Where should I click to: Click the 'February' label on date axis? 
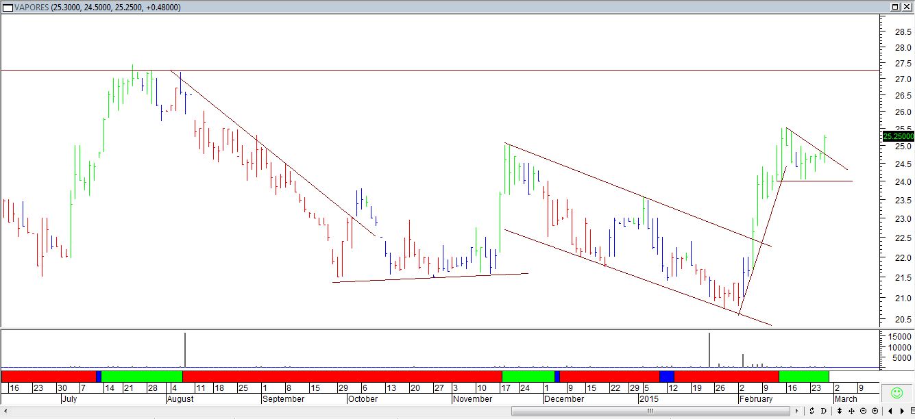(755, 398)
